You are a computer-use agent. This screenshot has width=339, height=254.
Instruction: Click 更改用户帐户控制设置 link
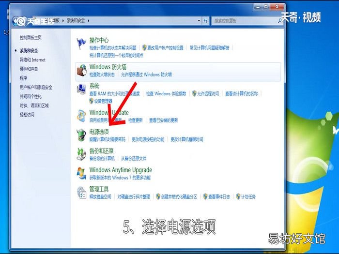point(165,48)
